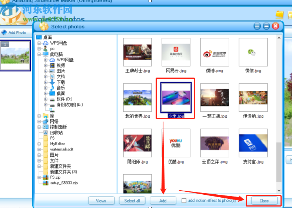
Task: Click the 视频 film icon in tree
Action: click(52, 65)
